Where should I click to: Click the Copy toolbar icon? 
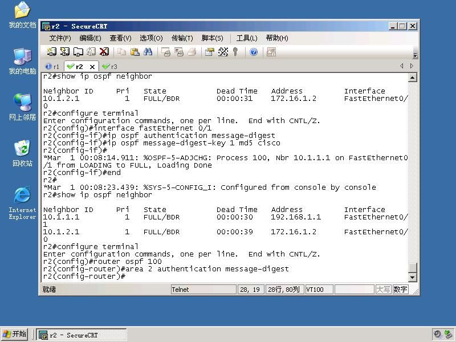tap(121, 52)
